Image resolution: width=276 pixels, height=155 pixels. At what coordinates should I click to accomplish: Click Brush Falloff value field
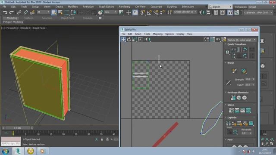249,85
